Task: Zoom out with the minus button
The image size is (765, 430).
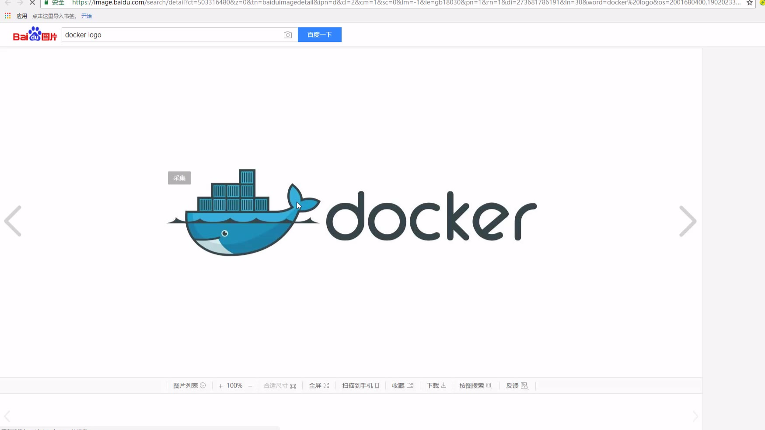Action: (x=250, y=386)
